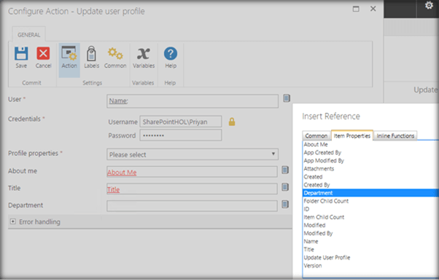This screenshot has width=439, height=280.
Task: Click the red Cancel icon
Action: click(x=43, y=53)
